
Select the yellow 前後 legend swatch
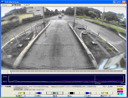click(x=120, y=89)
